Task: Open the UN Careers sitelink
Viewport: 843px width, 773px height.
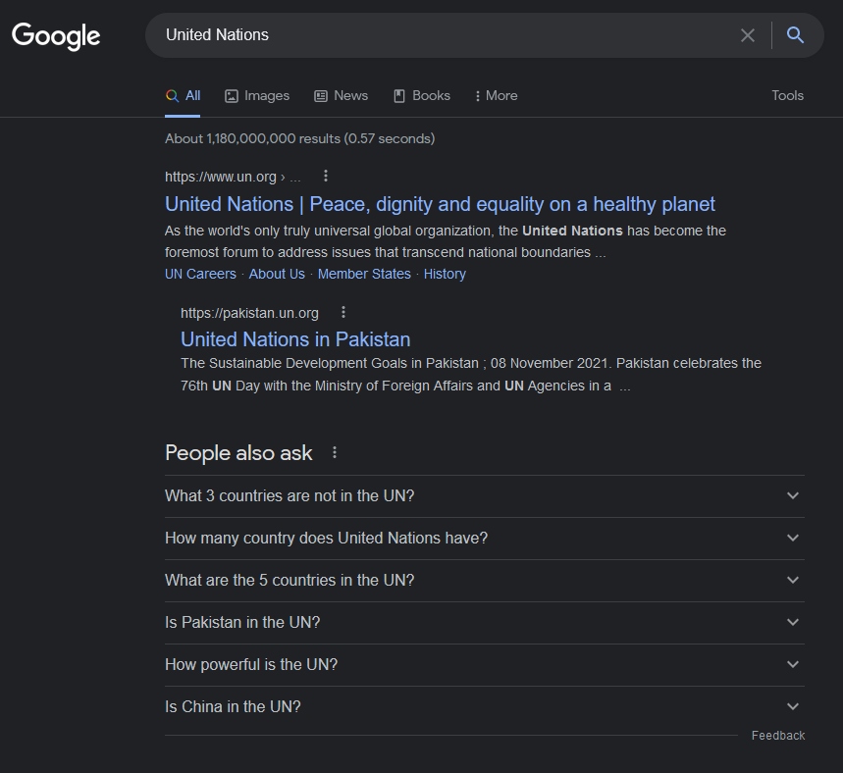Action: pos(200,274)
